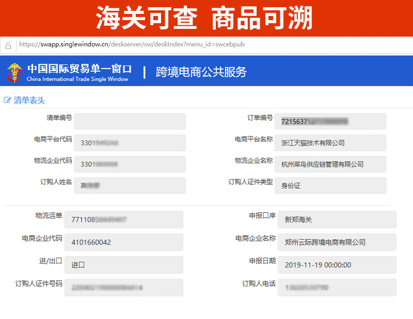Click 物流企业名称 field 杭州菜鸟供应链管理有限公司

(330, 164)
